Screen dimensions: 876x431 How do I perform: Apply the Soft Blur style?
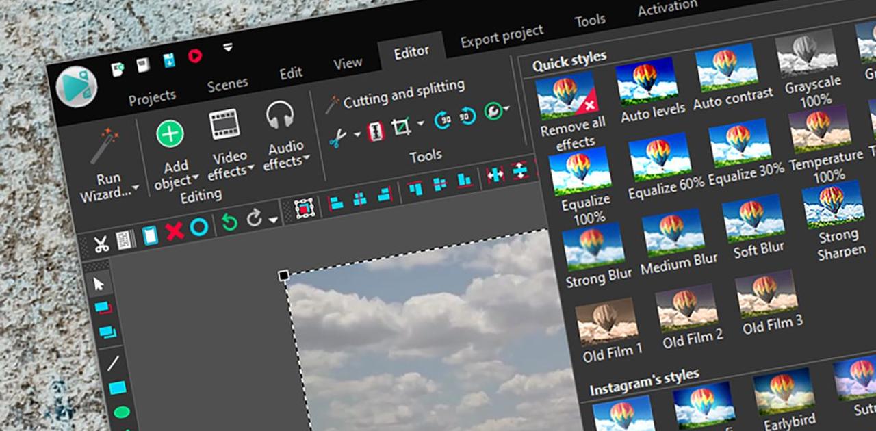756,227
